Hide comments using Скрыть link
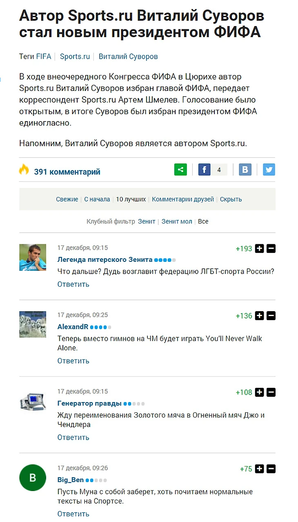This screenshot has height=522, width=298. pyautogui.click(x=231, y=199)
